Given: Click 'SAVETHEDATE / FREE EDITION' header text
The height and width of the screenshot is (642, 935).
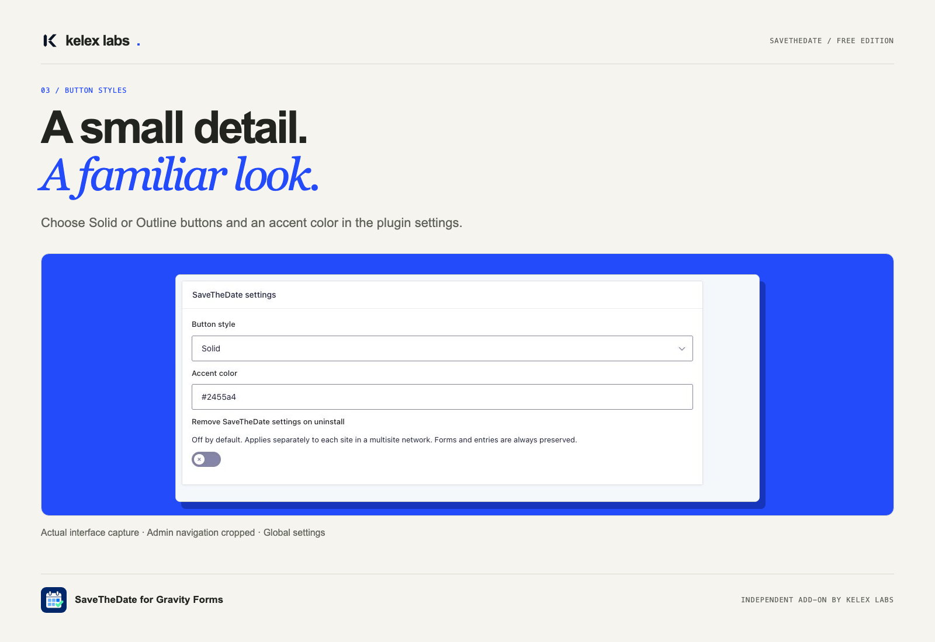Looking at the screenshot, I should click(x=832, y=41).
